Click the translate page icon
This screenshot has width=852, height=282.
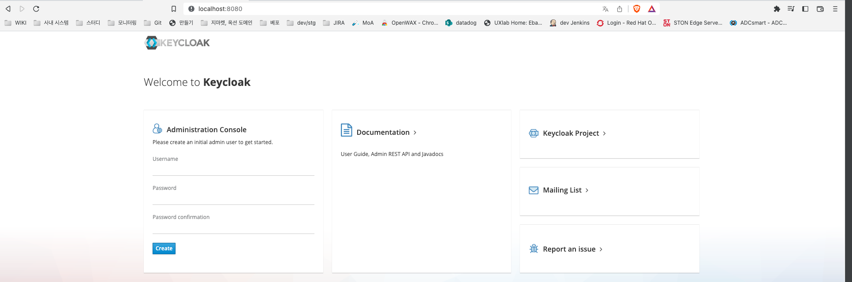click(x=605, y=9)
